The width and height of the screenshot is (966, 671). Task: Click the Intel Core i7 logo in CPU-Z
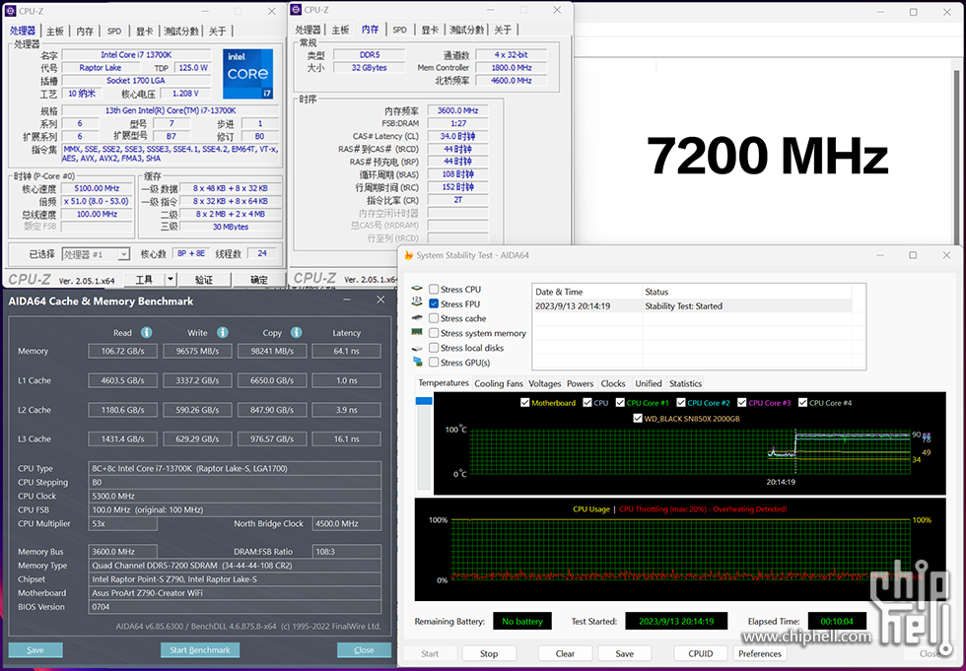(248, 74)
